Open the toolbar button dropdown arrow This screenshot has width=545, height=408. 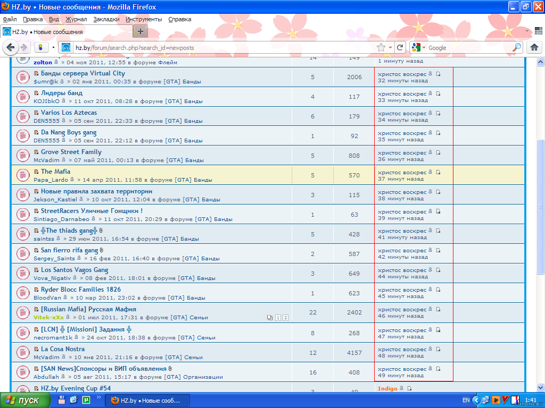click(53, 47)
